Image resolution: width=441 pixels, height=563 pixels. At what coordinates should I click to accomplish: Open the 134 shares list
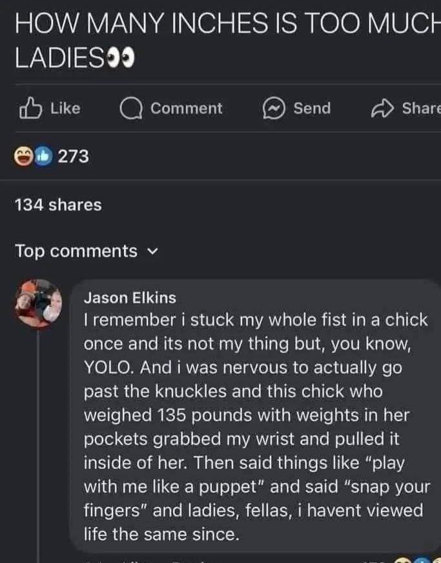pos(58,205)
